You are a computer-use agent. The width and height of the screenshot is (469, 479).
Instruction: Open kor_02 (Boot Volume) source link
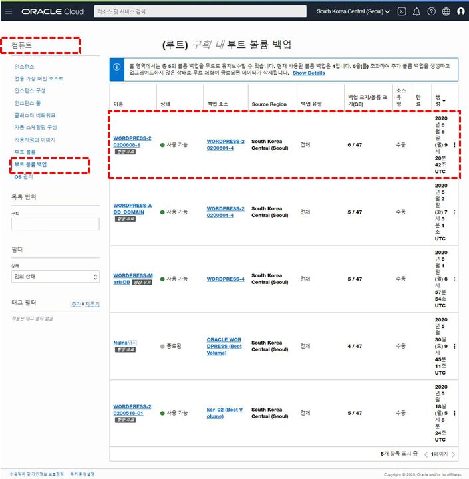(x=225, y=413)
